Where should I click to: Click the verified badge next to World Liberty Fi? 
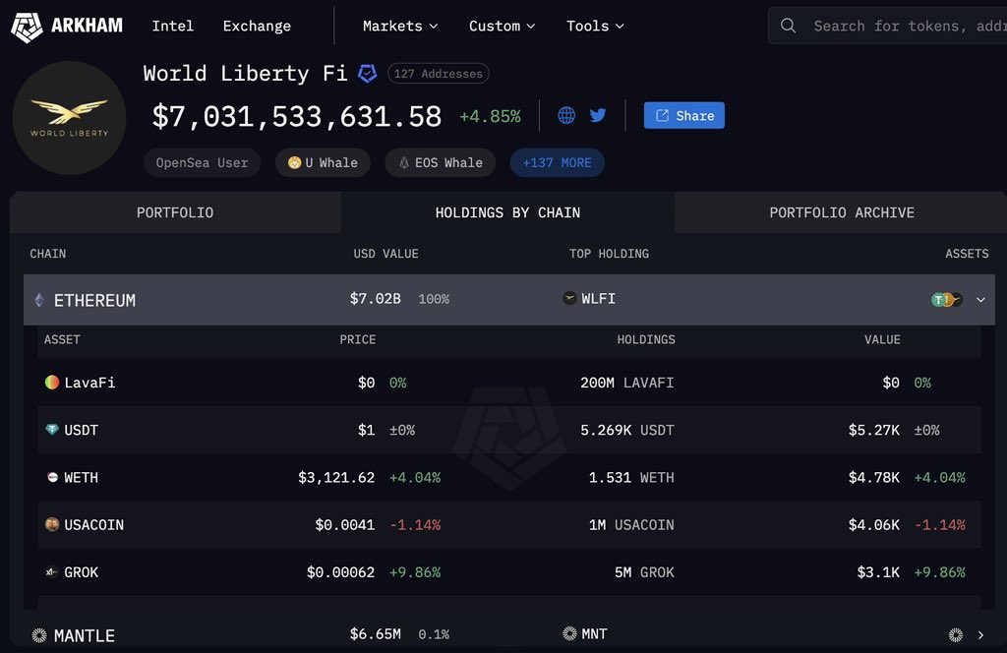(x=367, y=73)
